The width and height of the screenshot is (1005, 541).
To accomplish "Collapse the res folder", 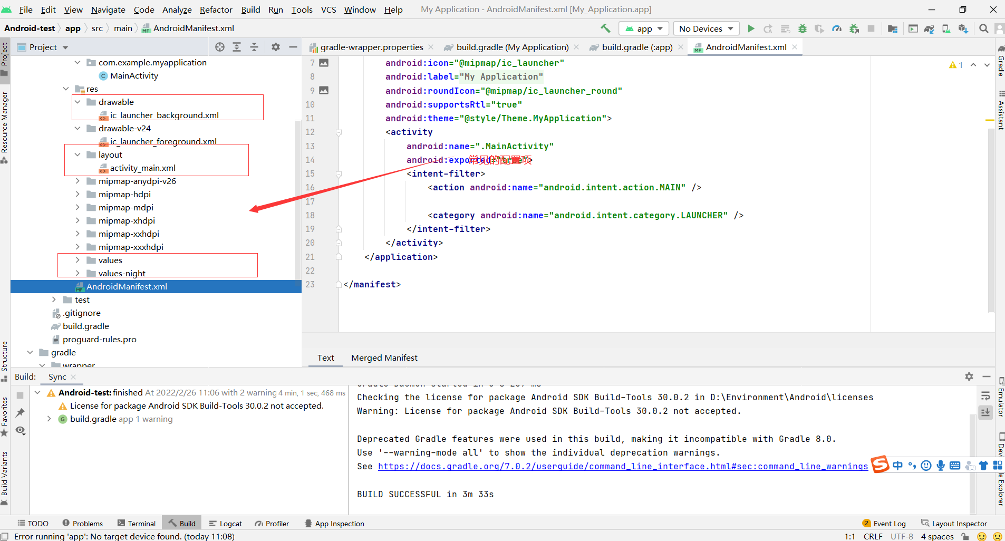I will [66, 89].
